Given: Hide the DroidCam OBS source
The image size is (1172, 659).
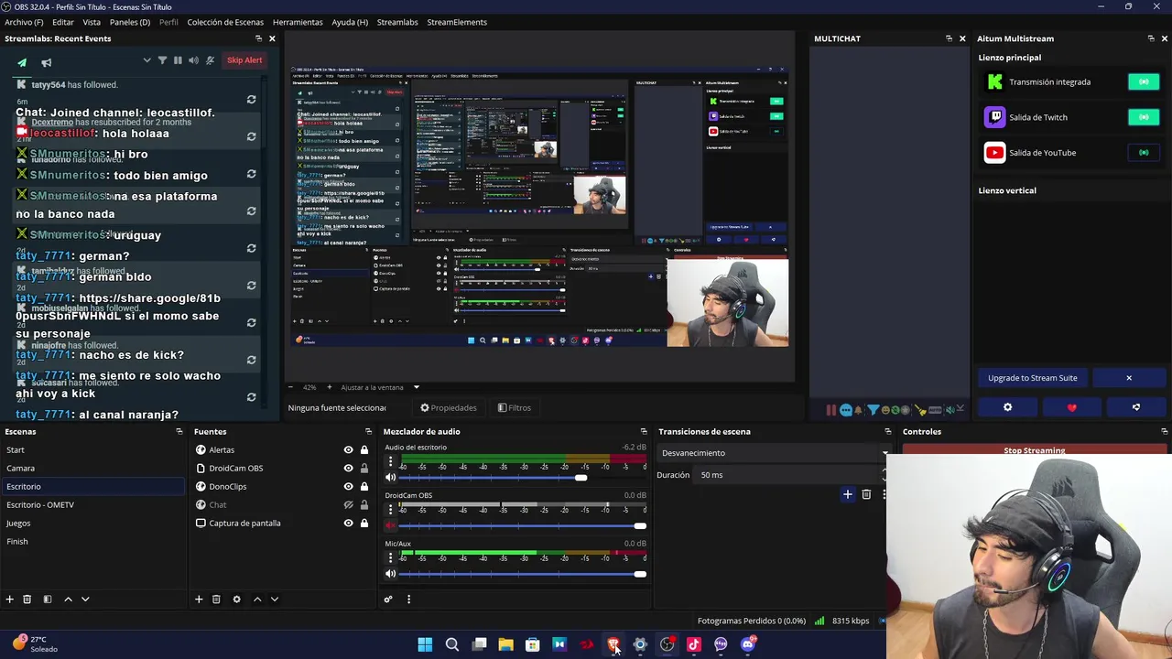Looking at the screenshot, I should tap(348, 468).
